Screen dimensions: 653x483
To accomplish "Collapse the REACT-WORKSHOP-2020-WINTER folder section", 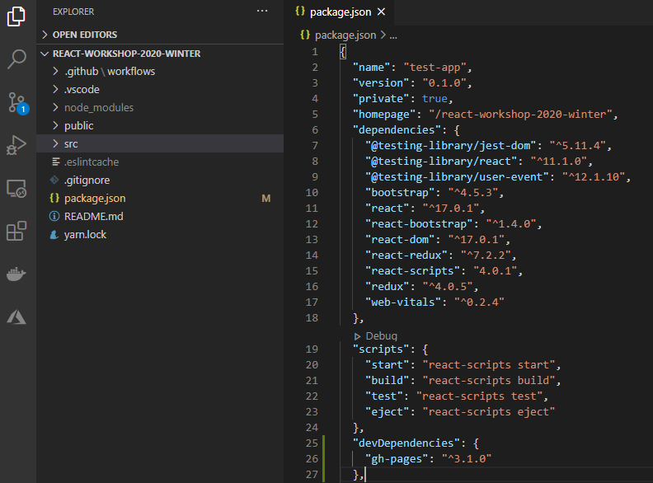I will coord(160,54).
